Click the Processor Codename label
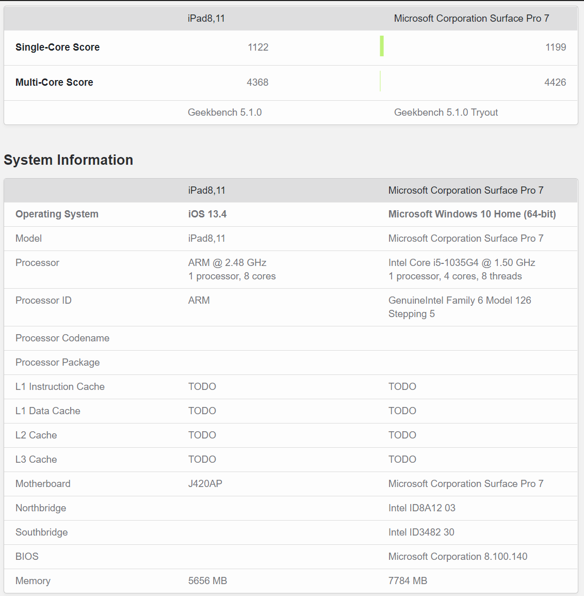This screenshot has height=596, width=584. [x=62, y=338]
